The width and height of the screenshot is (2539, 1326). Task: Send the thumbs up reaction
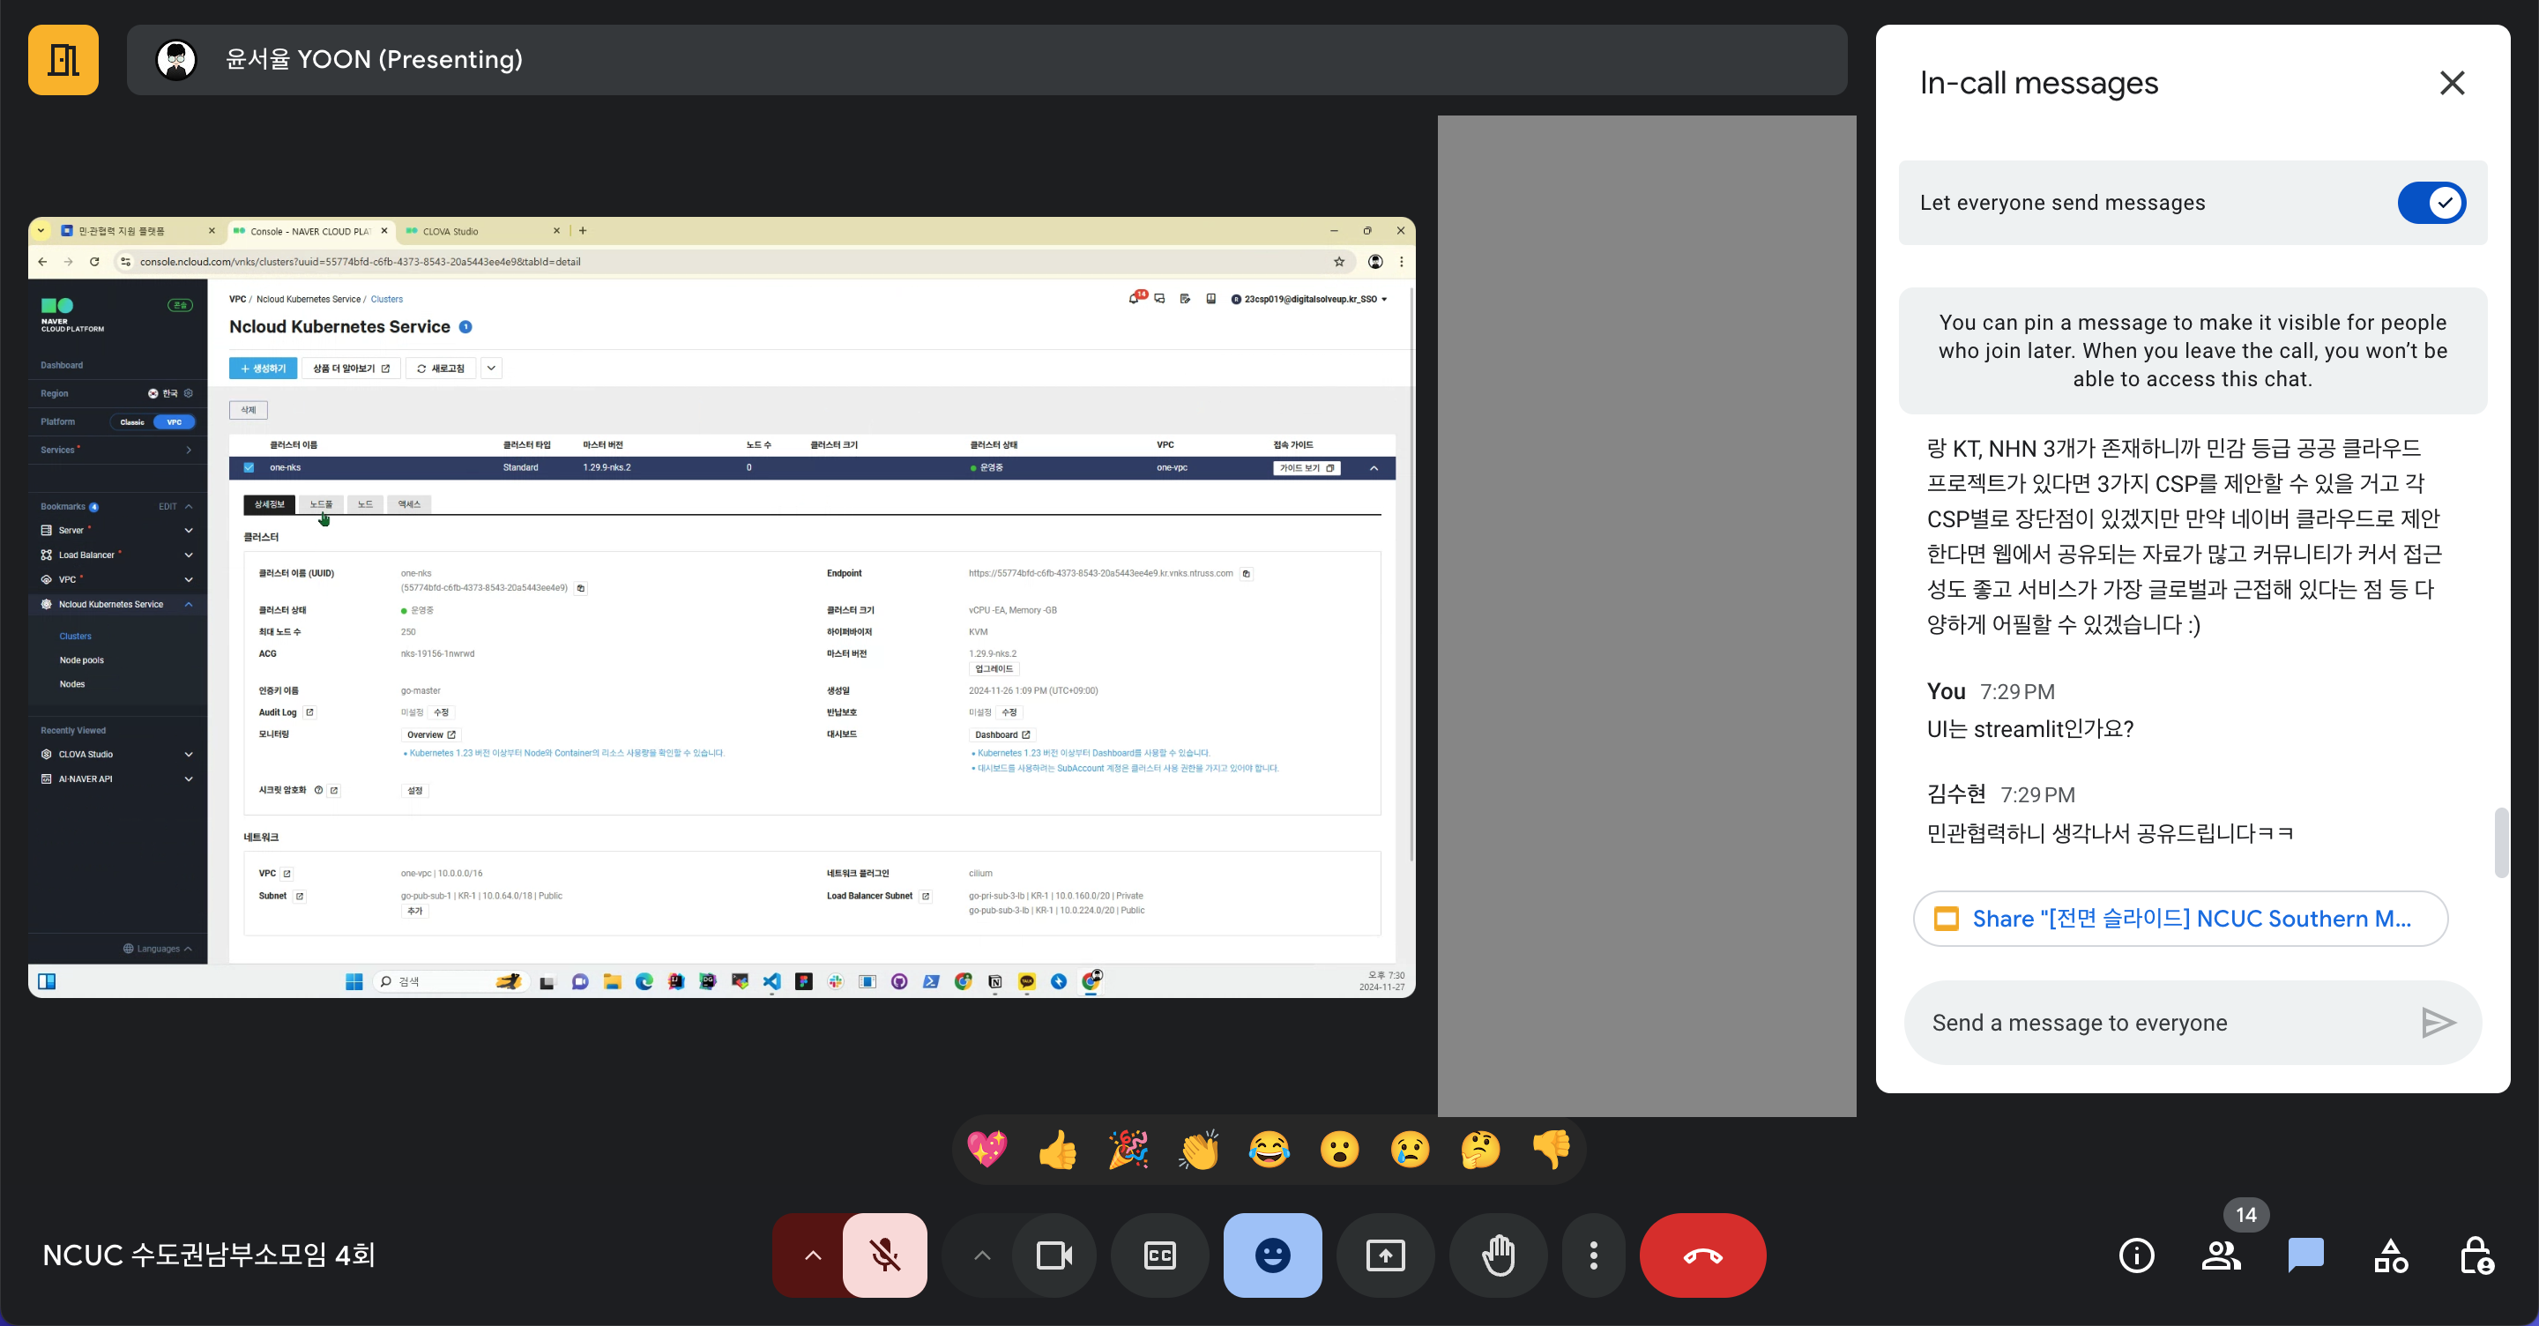[1058, 1150]
